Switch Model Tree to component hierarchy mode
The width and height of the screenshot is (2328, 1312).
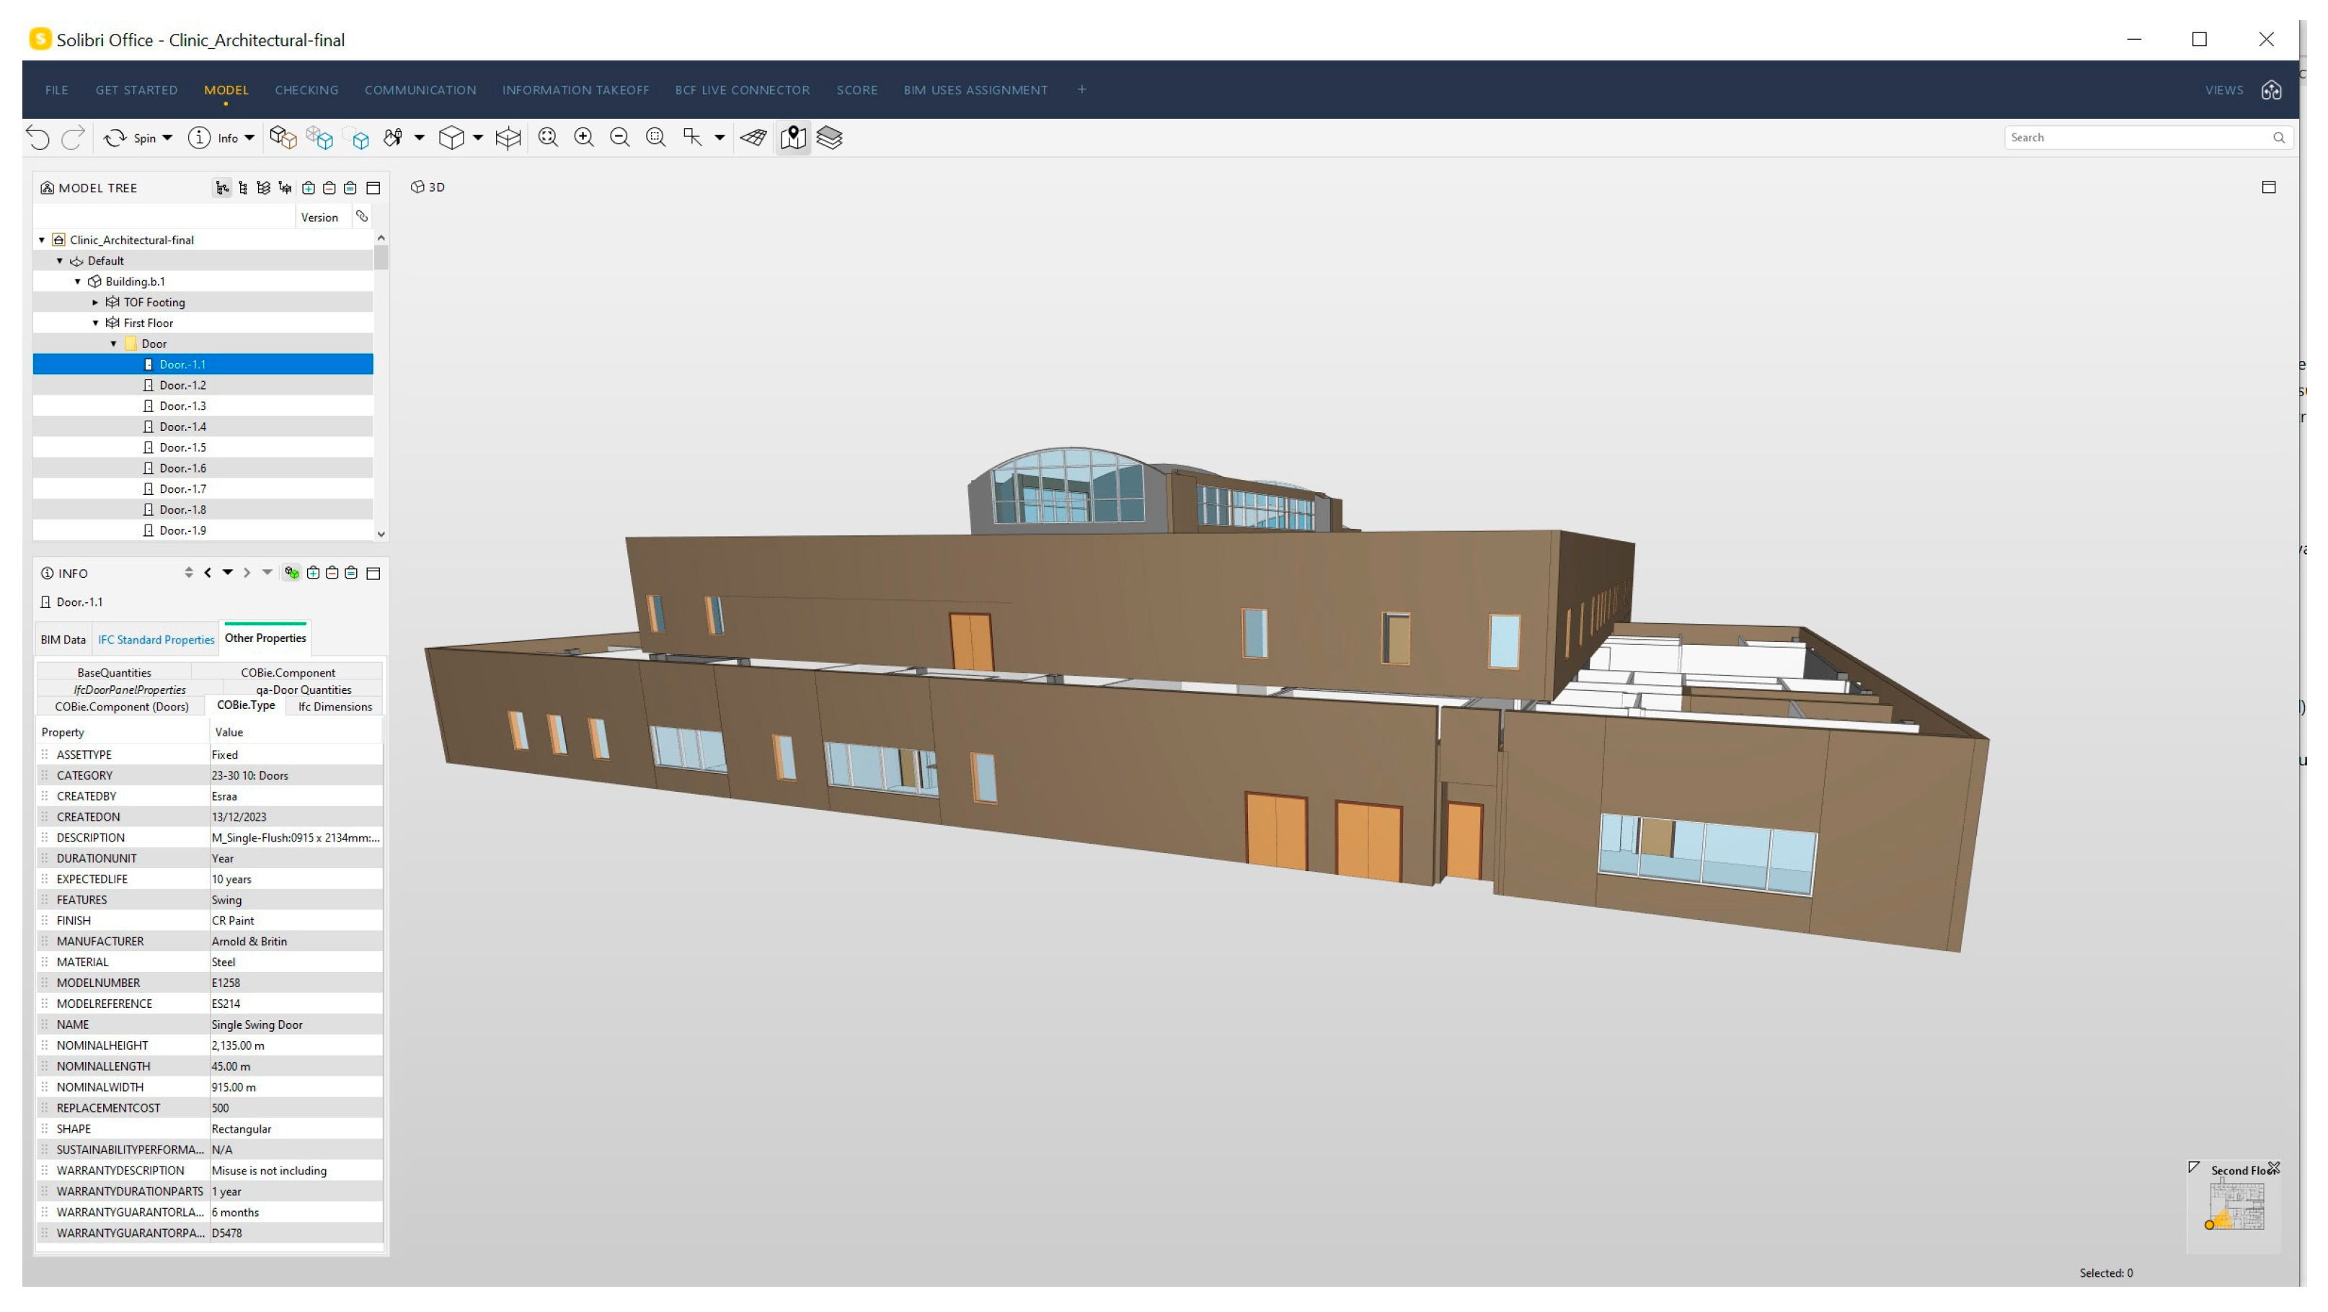click(x=243, y=189)
